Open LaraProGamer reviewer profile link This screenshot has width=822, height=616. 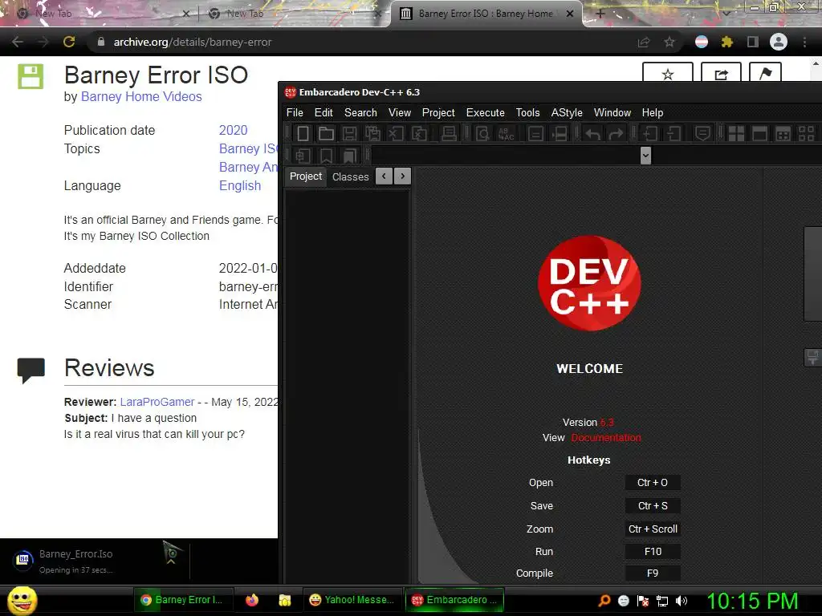coord(157,402)
